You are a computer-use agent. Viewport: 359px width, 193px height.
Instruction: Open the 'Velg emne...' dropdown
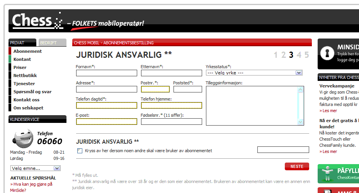tap(36, 168)
